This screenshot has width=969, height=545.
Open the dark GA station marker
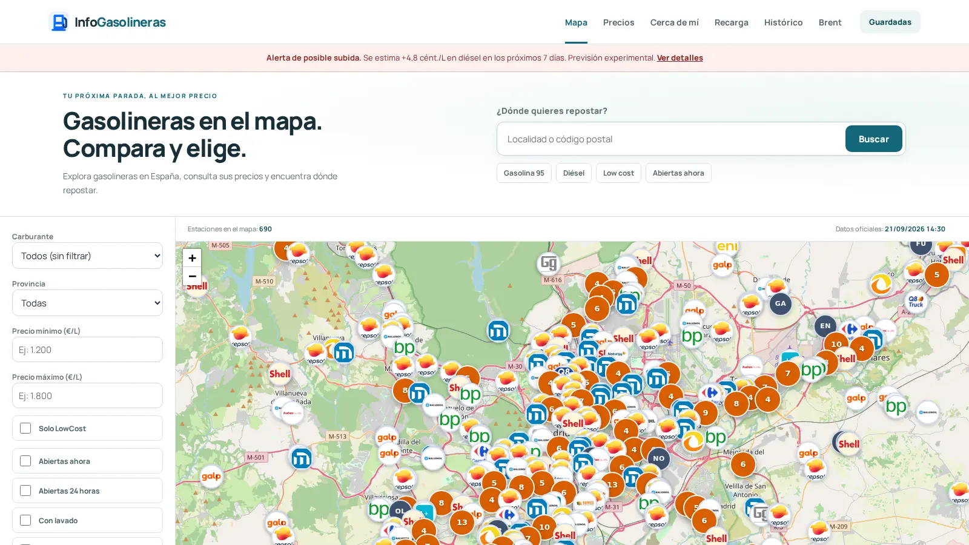[x=781, y=304]
